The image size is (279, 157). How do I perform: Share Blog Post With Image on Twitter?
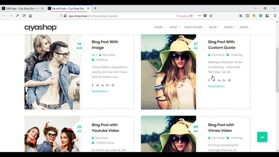[98, 85]
